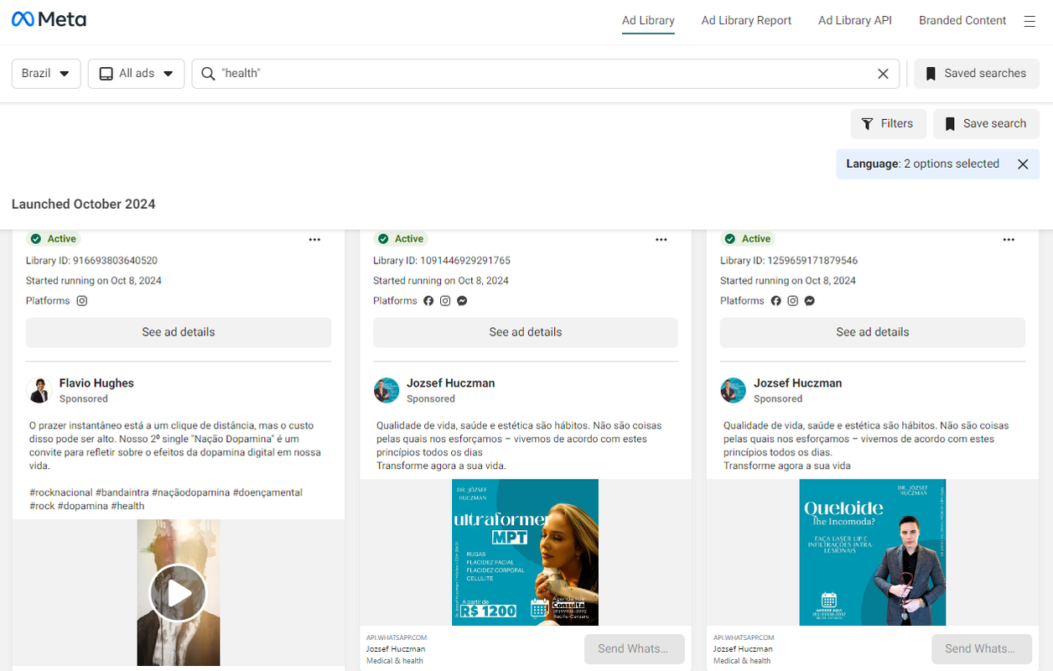The width and height of the screenshot is (1053, 671).
Task: Click Instagram icon on ad 1091446929291765
Action: [445, 300]
